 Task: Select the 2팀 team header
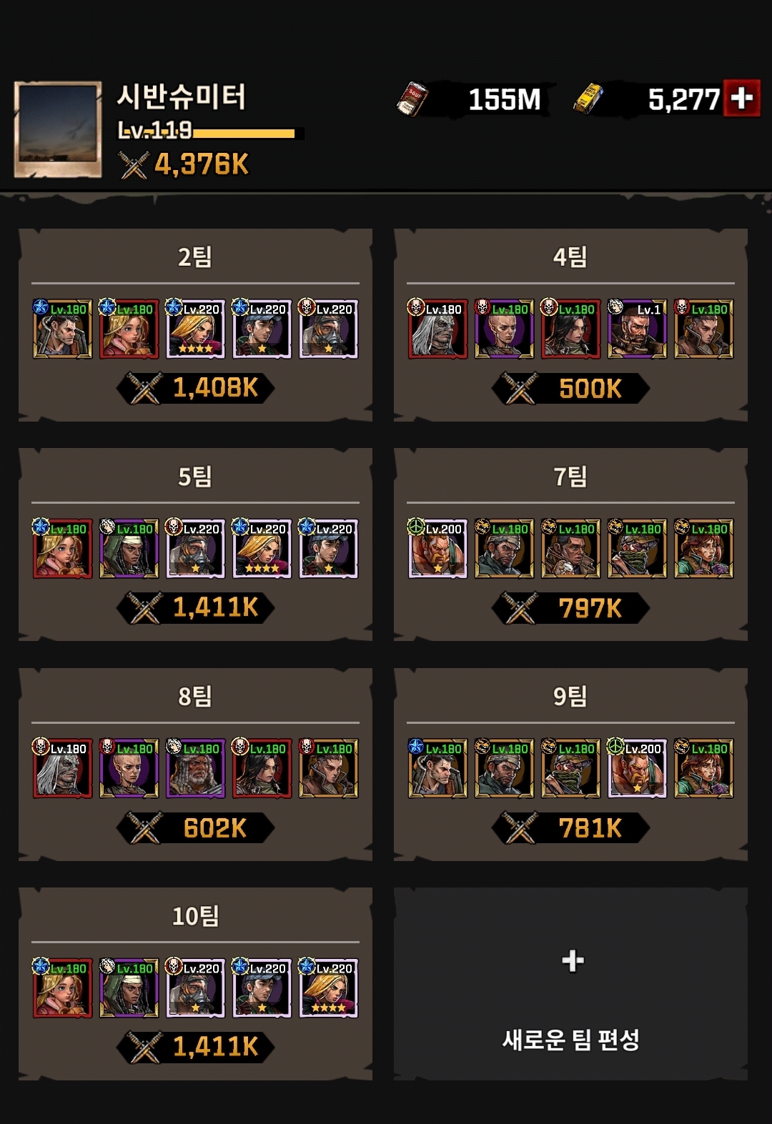195,257
